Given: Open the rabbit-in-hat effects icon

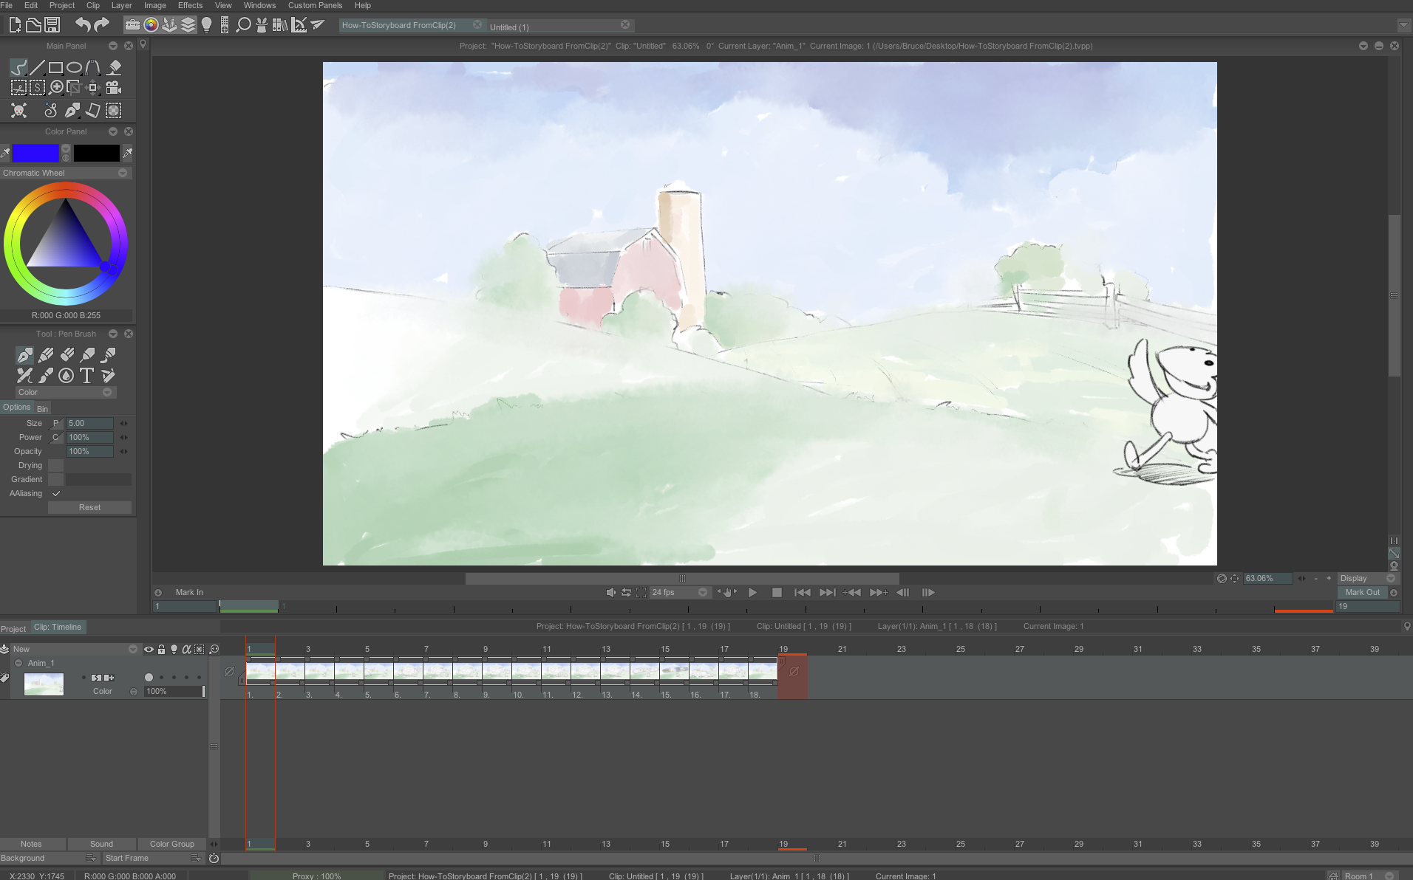Looking at the screenshot, I should (262, 25).
